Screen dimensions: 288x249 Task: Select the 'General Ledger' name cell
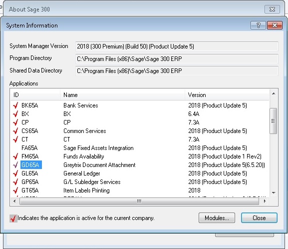click(x=82, y=173)
